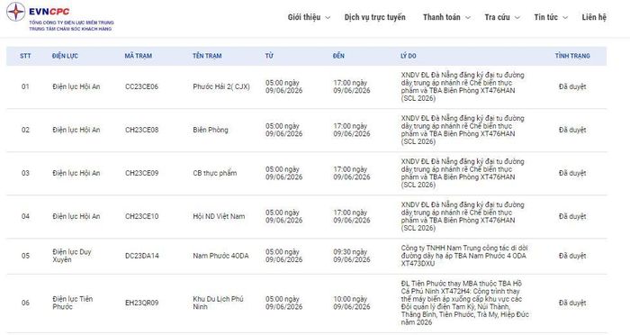Viewport: 630px width, 335px height.
Task: Click Đã duyệt status in row 05
Action: [572, 256]
